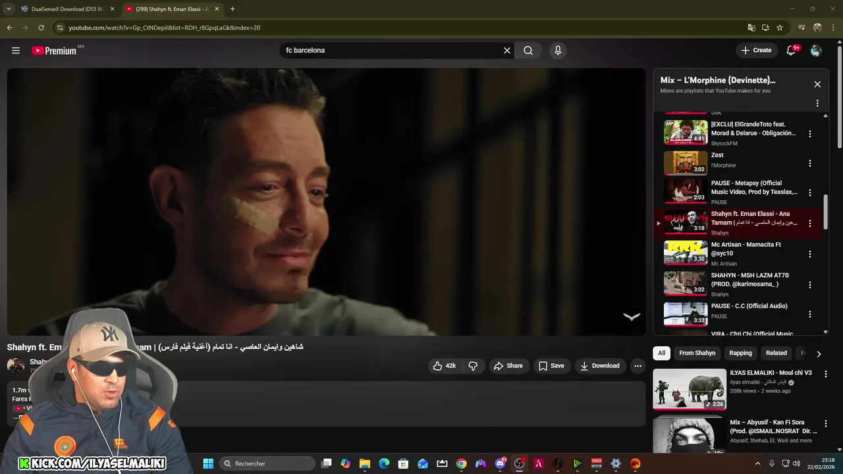The image size is (843, 474).
Task: Click the playlist panel scrollbar
Action: 826,211
